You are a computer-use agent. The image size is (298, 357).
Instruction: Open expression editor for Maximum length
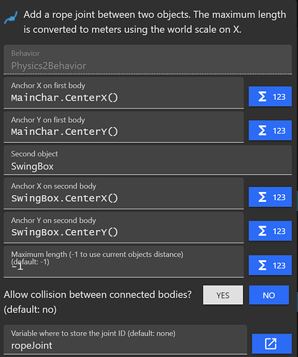pyautogui.click(x=270, y=265)
